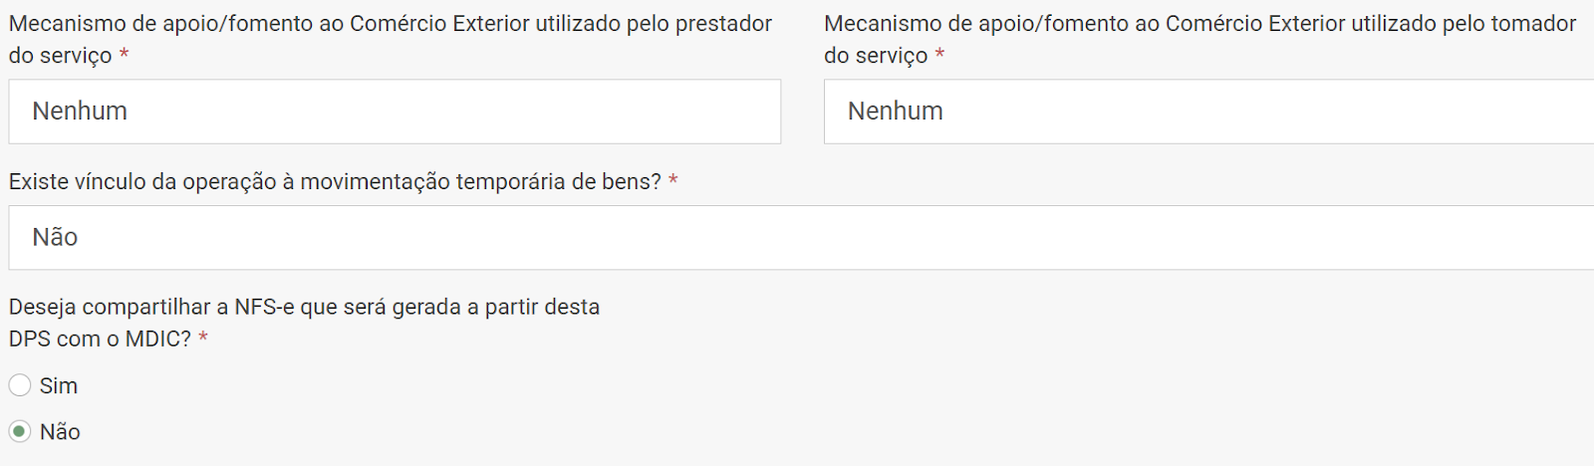
Task: Select the Não radio button
Action: click(x=20, y=432)
